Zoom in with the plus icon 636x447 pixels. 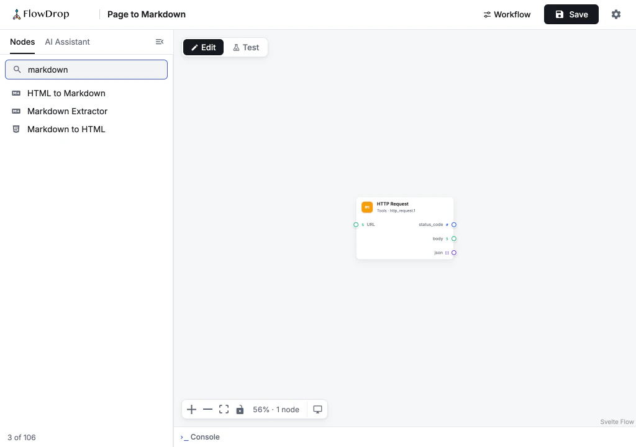[191, 410]
